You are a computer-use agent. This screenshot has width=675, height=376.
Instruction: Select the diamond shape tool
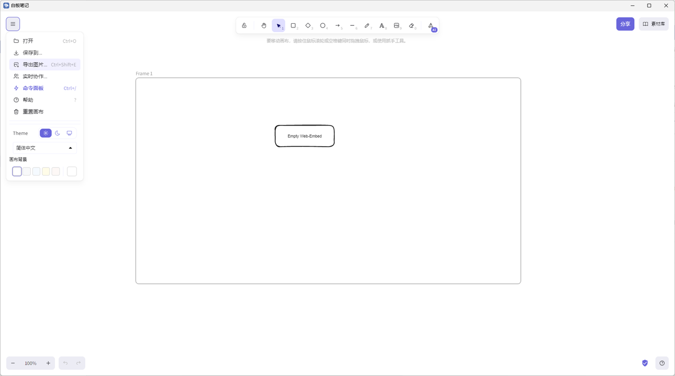[x=308, y=25]
